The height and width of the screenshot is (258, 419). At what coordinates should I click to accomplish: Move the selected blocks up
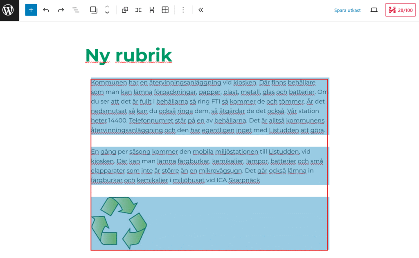pyautogui.click(x=107, y=7)
